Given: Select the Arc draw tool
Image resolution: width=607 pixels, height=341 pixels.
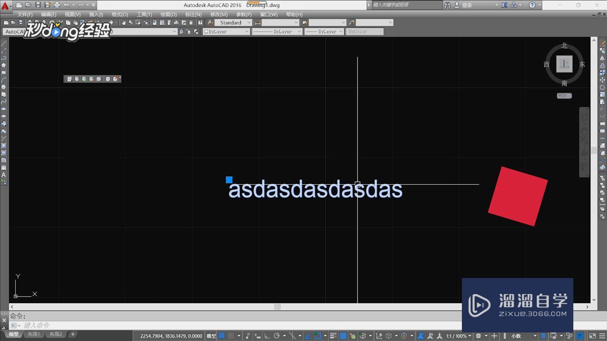Looking at the screenshot, I should point(4,80).
